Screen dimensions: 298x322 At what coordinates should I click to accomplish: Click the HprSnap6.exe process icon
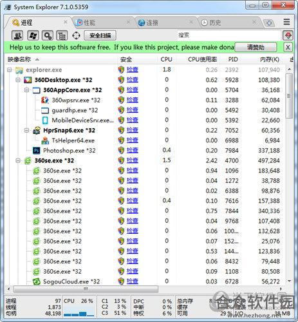click(37, 131)
